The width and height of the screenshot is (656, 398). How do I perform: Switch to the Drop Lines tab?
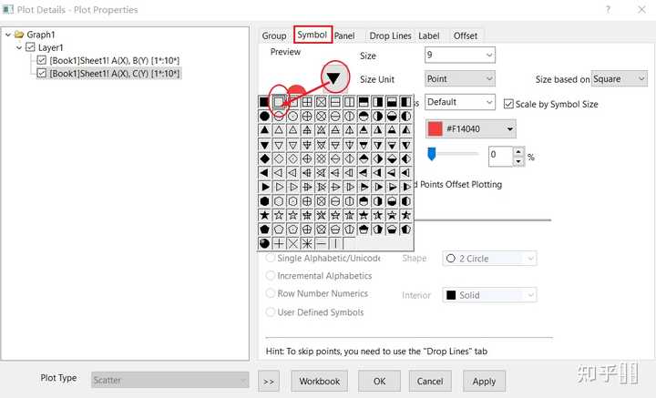tap(390, 36)
